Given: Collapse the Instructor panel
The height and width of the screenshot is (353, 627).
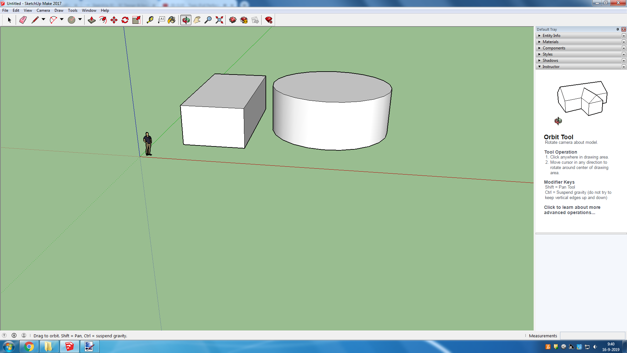Looking at the screenshot, I should [x=551, y=67].
